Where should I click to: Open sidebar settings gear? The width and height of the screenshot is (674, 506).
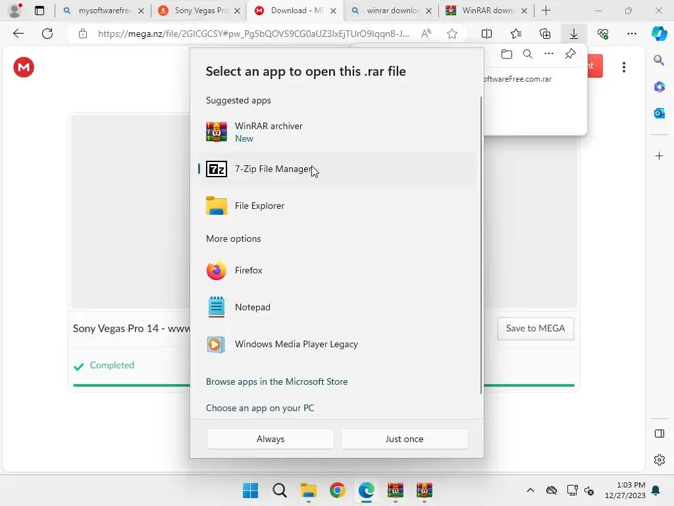tap(659, 460)
